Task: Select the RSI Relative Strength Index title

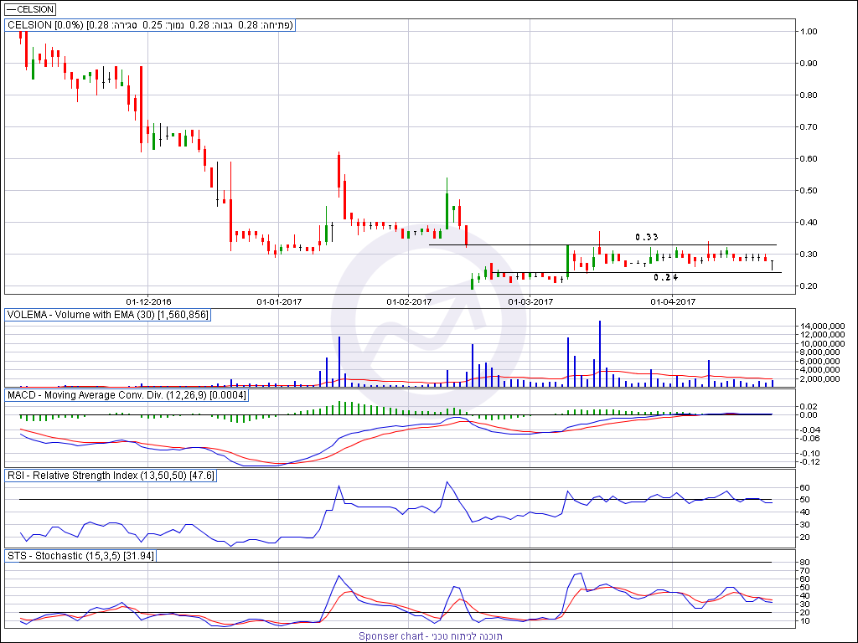Action: pyautogui.click(x=111, y=476)
